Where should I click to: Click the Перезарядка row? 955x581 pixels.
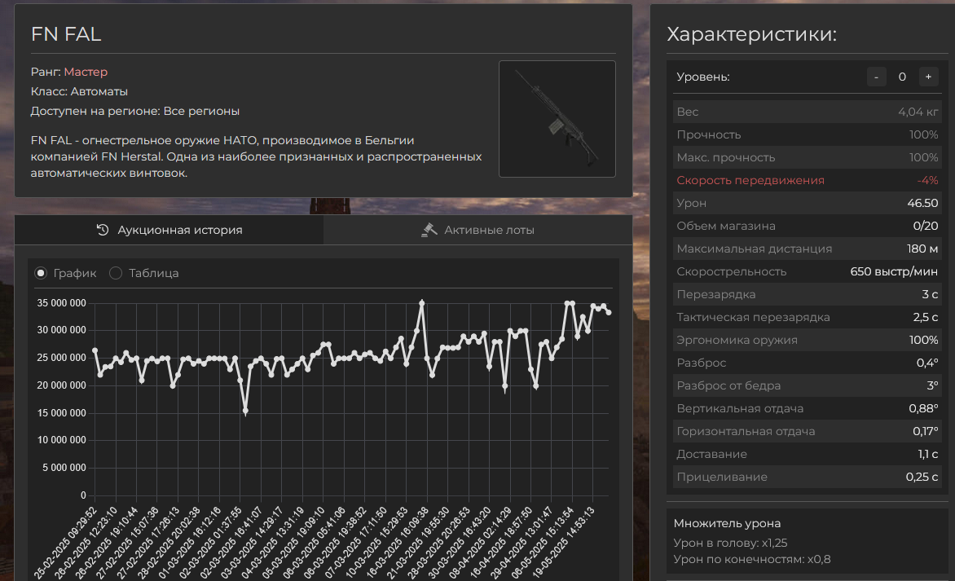point(807,294)
